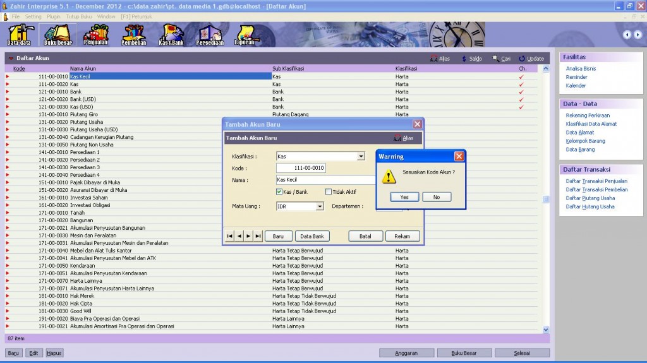Viewport: 647px width, 363px height.
Task: Open the Buku Besar module icon
Action: (57, 35)
